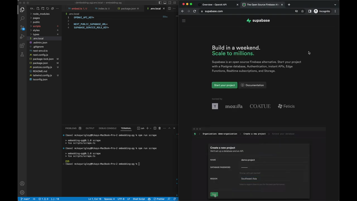Split the editor to the right

pyautogui.click(x=169, y=8)
